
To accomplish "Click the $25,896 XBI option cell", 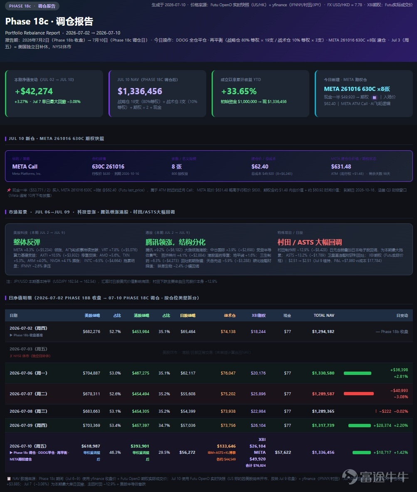I will click(x=258, y=394).
